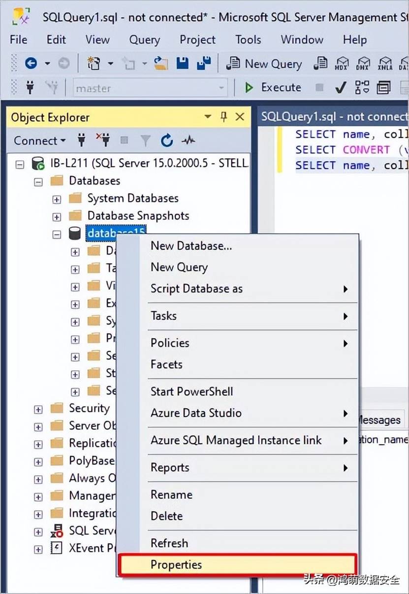Click the XEvent Profiler icon

coord(57,548)
